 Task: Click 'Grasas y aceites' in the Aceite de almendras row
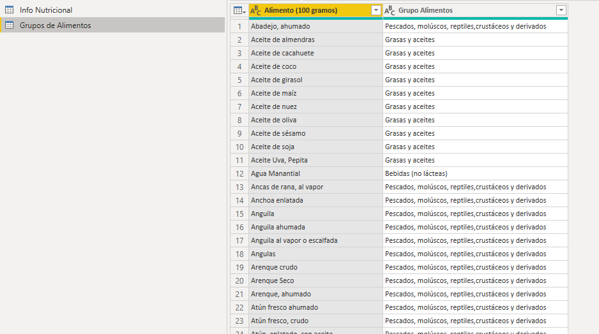point(475,40)
